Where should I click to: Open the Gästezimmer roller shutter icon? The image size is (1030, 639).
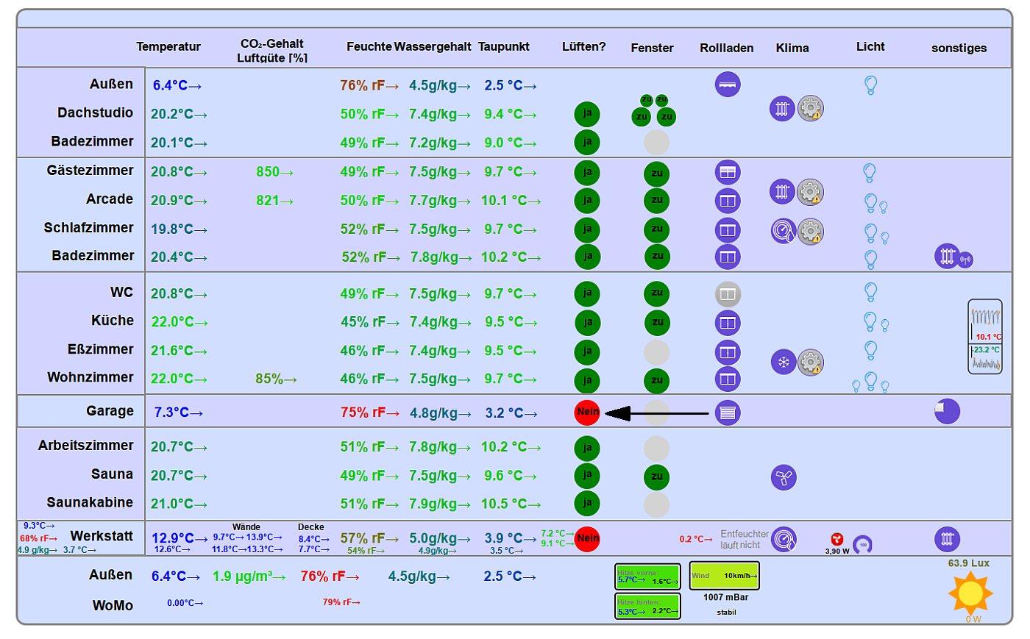click(x=728, y=173)
